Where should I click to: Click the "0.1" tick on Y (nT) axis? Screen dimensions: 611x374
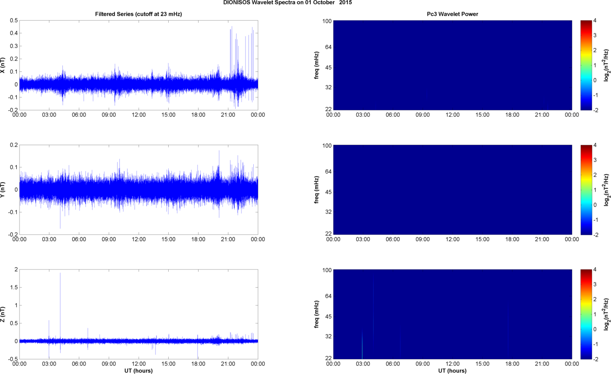tap(13, 167)
